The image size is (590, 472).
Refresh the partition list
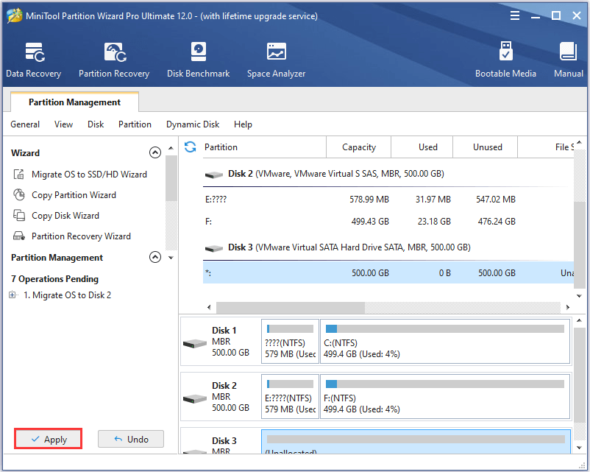191,147
